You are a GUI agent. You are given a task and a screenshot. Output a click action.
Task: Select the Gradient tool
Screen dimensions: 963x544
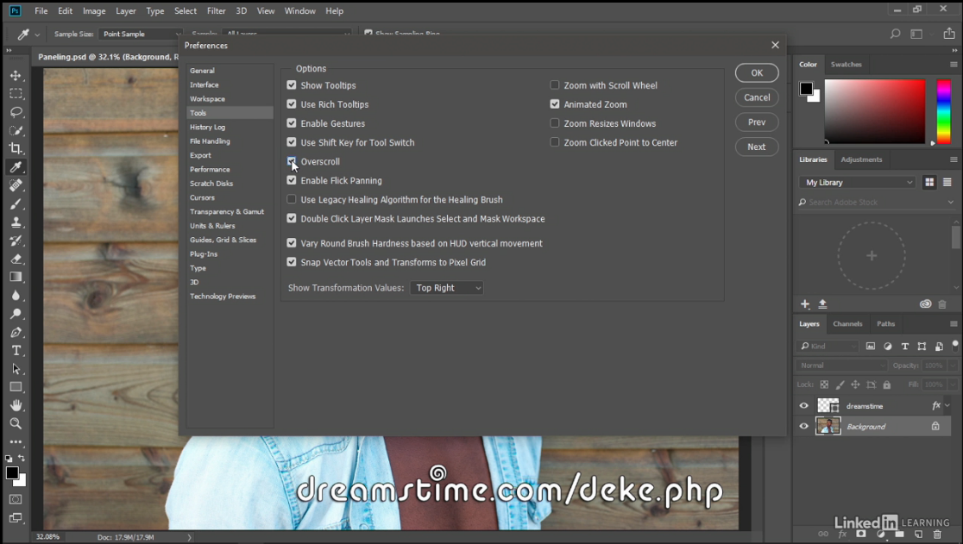[16, 278]
